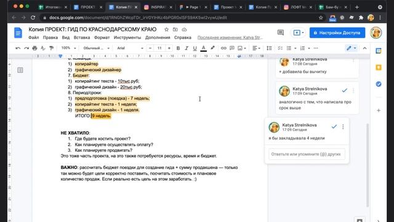Screen dimensions: 394x222
Task: Open the highlight color marker tool
Action: pyautogui.click(x=212, y=48)
